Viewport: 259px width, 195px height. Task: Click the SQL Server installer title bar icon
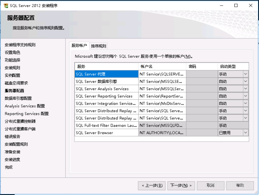click(6, 6)
